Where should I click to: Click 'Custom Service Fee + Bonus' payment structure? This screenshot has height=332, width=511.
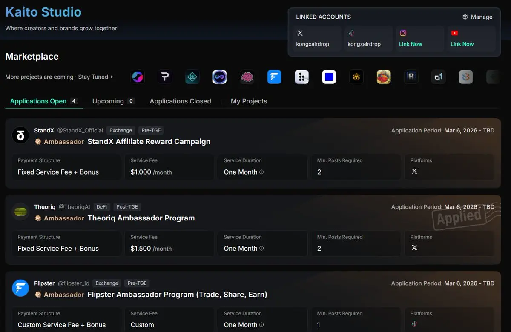point(62,325)
